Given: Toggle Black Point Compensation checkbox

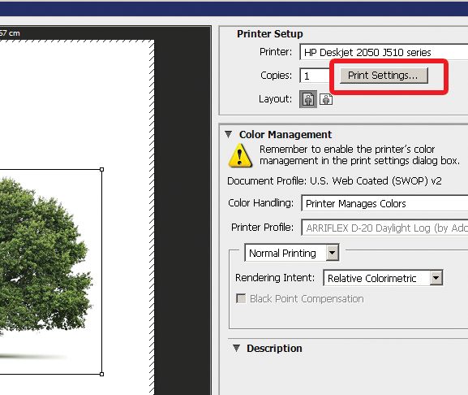Looking at the screenshot, I should coord(241,298).
